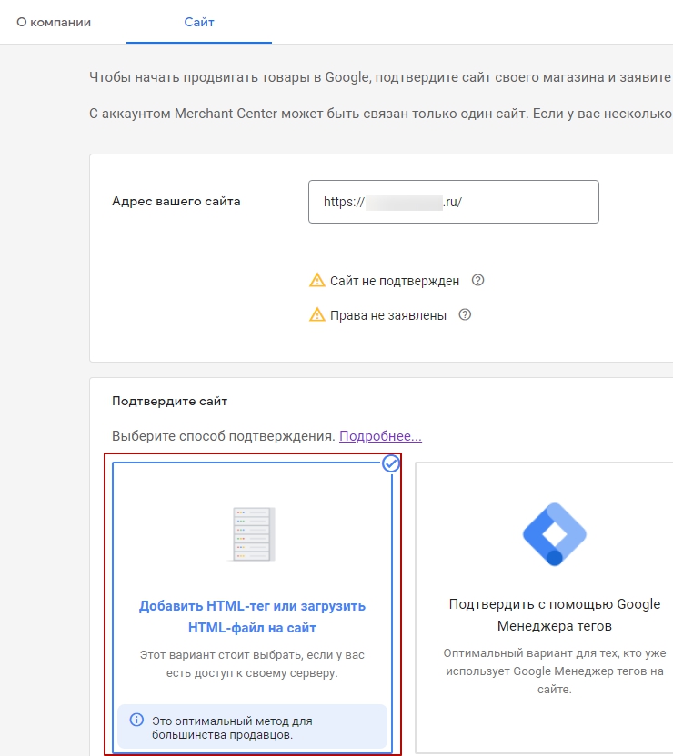The width and height of the screenshot is (673, 756).
Task: Click the website address input field
Action: tap(453, 202)
